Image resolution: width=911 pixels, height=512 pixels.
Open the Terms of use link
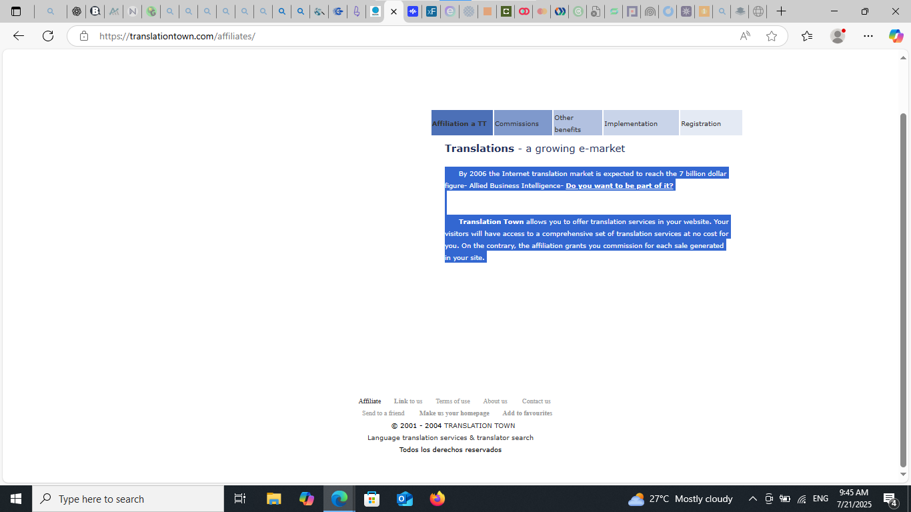453,401
